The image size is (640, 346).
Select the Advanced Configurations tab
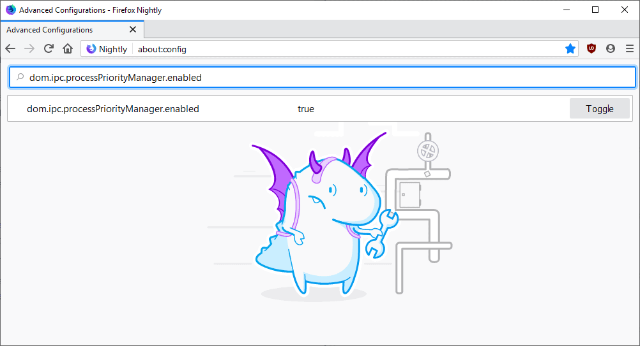click(72, 30)
